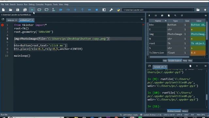Open the PYTHONPATH manager Python icon
This screenshot has width=209, height=118.
click(x=118, y=10)
